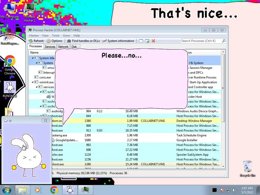The height and width of the screenshot is (195, 260).
Task: Switch to bunny app on taskbar
Action: [70, 190]
